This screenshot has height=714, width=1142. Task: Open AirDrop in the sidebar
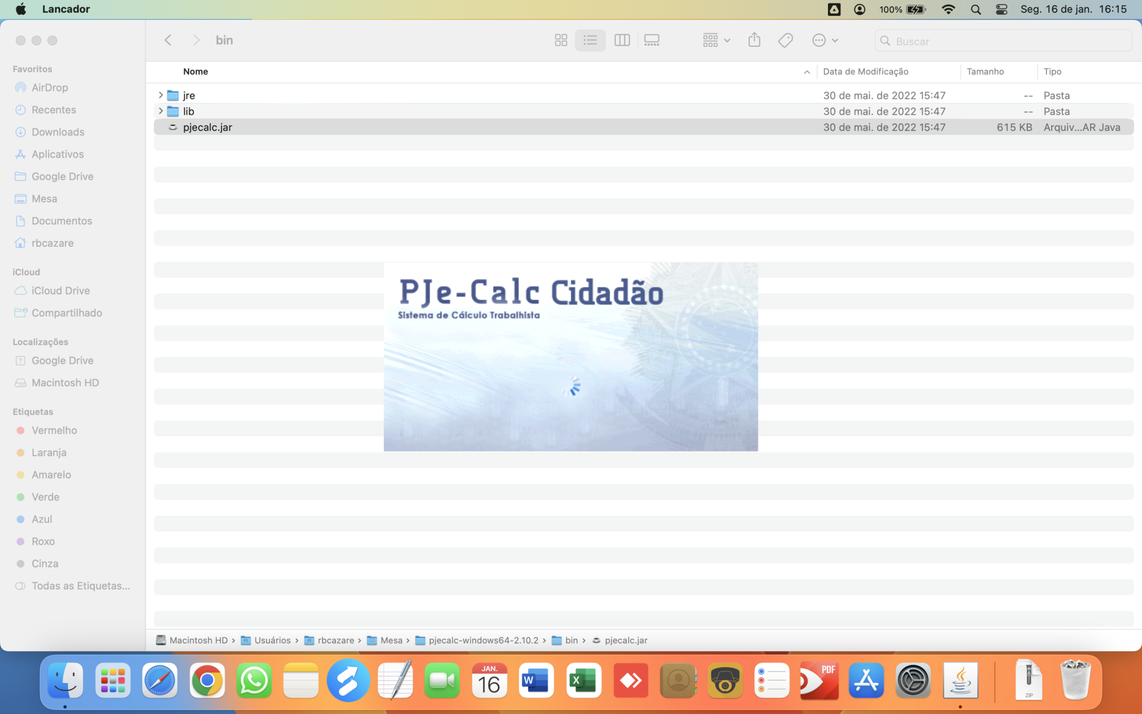50,87
